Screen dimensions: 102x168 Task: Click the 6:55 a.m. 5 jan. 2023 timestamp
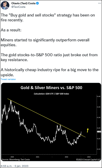15,166
